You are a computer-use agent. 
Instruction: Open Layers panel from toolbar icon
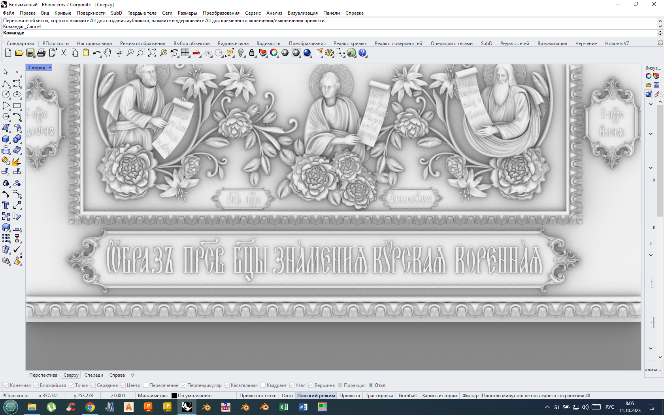[x=263, y=53]
